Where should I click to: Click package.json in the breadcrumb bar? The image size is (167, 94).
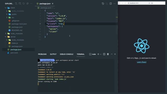click(46, 8)
